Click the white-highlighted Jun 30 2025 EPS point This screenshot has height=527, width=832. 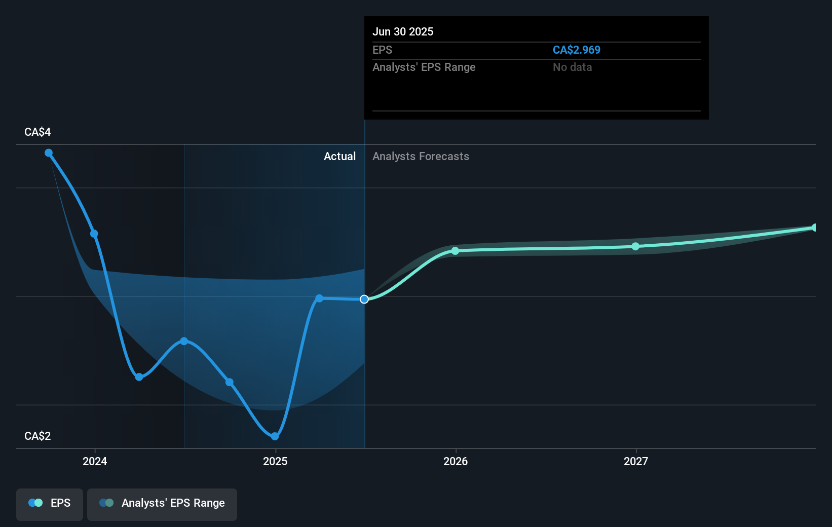coord(364,299)
